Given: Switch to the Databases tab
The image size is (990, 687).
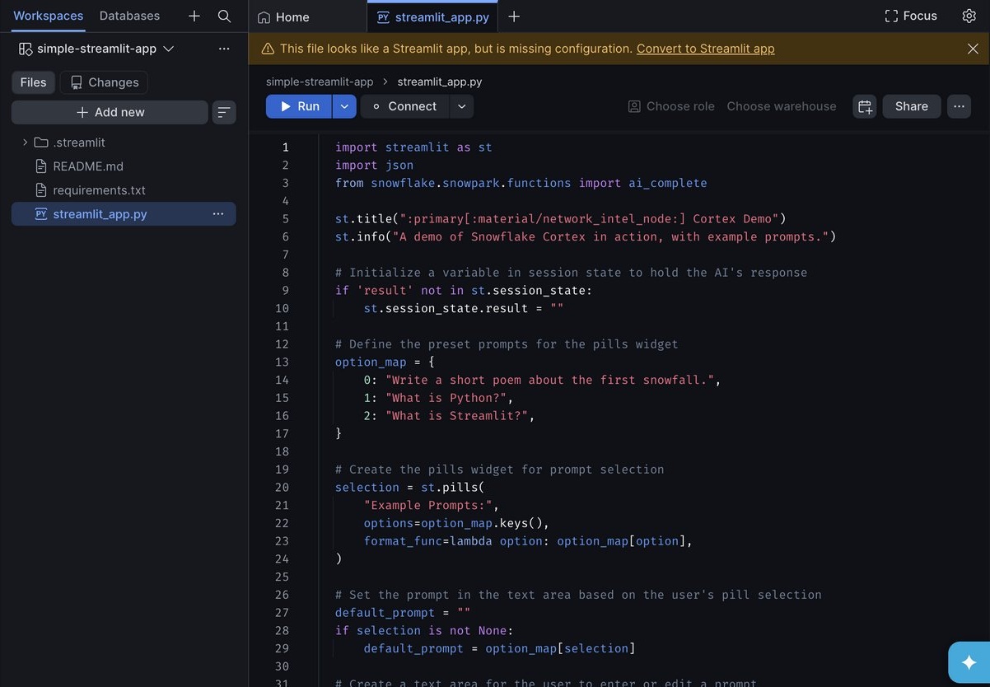Looking at the screenshot, I should pos(130,16).
